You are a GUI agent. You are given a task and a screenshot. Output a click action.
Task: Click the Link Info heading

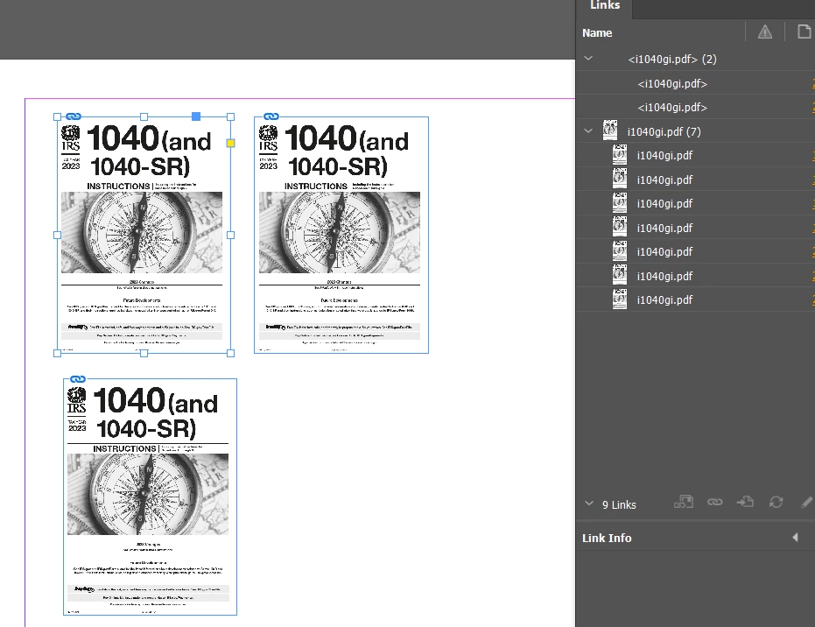coord(607,538)
